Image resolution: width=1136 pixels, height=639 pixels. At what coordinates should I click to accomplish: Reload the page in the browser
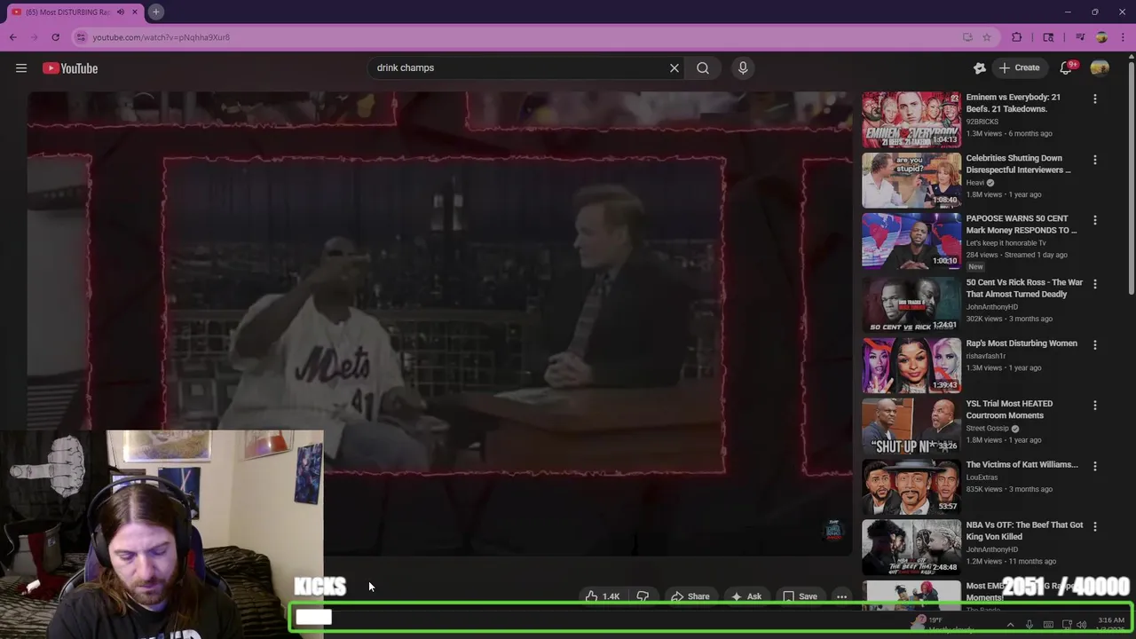tap(55, 37)
